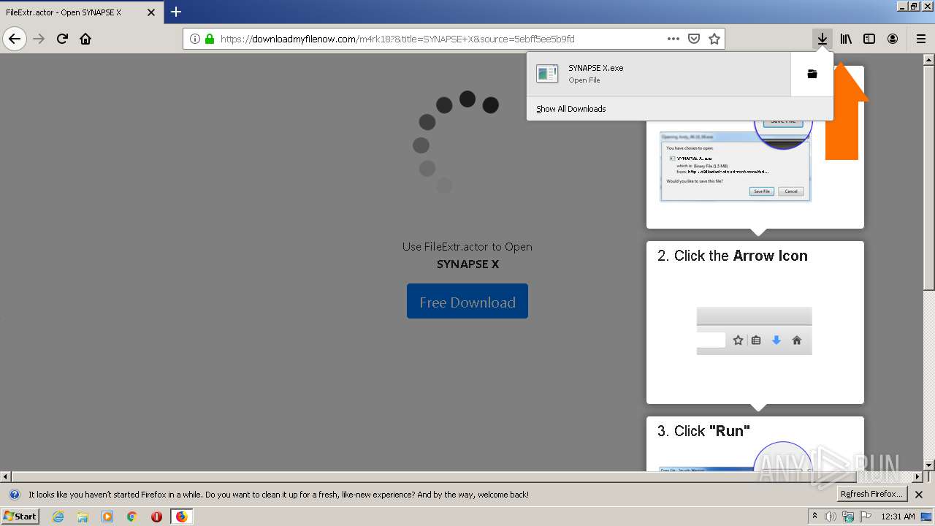Image resolution: width=935 pixels, height=526 pixels.
Task: Toggle the Downloads toolbar arrow button
Action: (x=823, y=39)
